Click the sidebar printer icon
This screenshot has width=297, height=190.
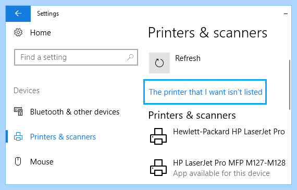(x=18, y=136)
